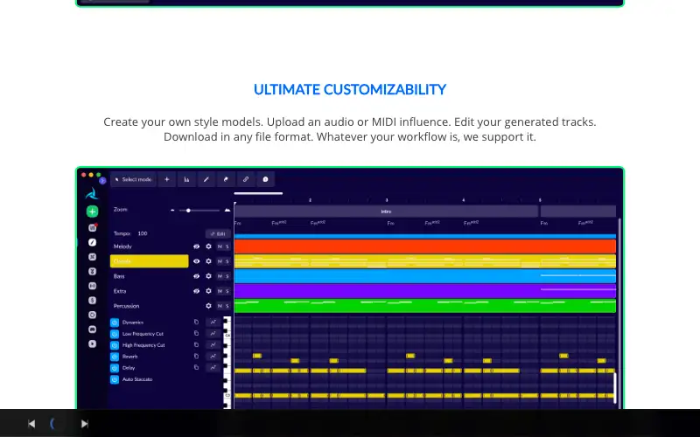Expand sidebar with purple chevron button
This screenshot has width=700, height=437.
(102, 181)
